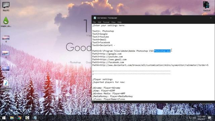Click the 'Path2=http://google.com' line
The image size is (215, 121).
[107, 54]
